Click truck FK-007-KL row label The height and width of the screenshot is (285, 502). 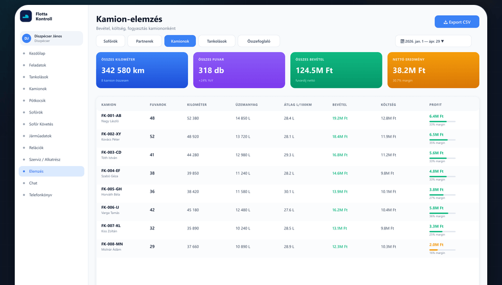[111, 226]
